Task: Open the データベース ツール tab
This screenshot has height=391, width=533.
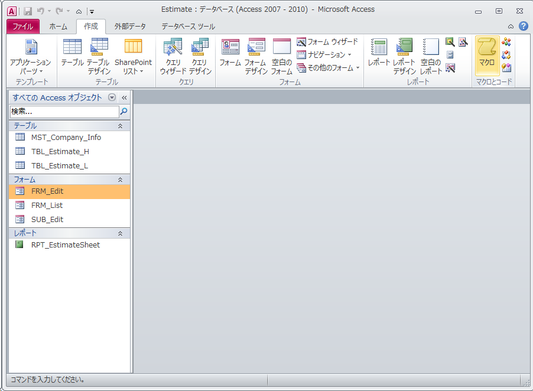Action: coord(188,27)
